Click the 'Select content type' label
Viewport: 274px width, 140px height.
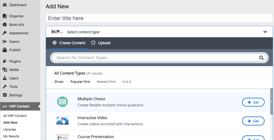click(83, 32)
